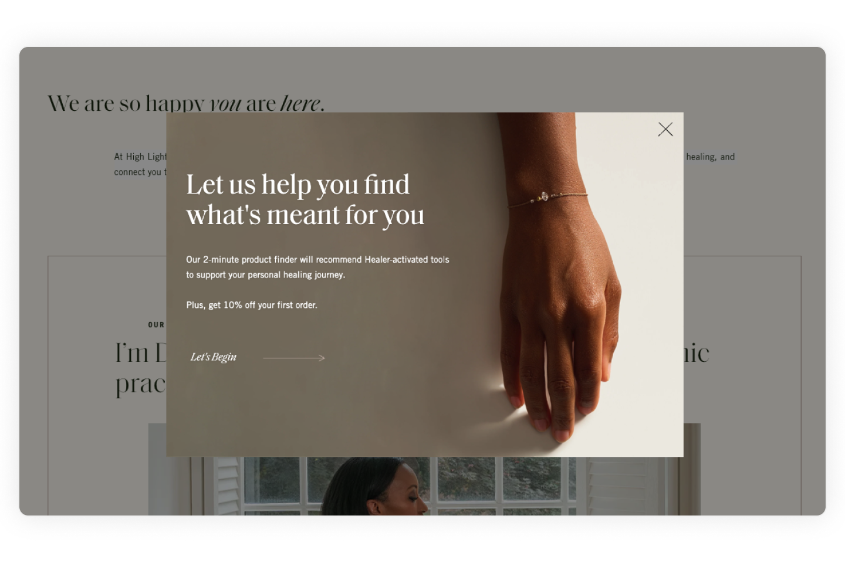Click the popup heading "Let us help you find"
This screenshot has height=563, width=845.
(298, 185)
